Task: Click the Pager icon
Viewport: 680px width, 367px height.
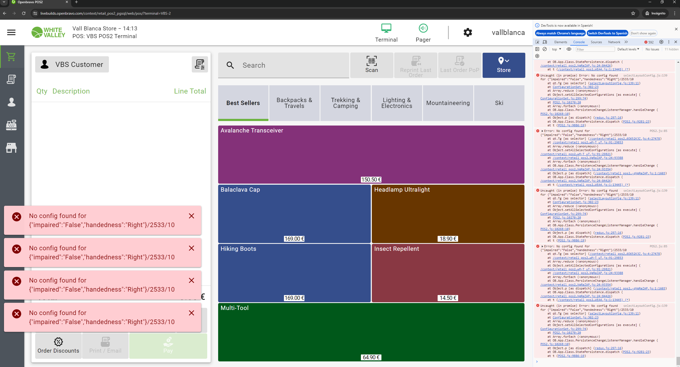Action: 423,33
